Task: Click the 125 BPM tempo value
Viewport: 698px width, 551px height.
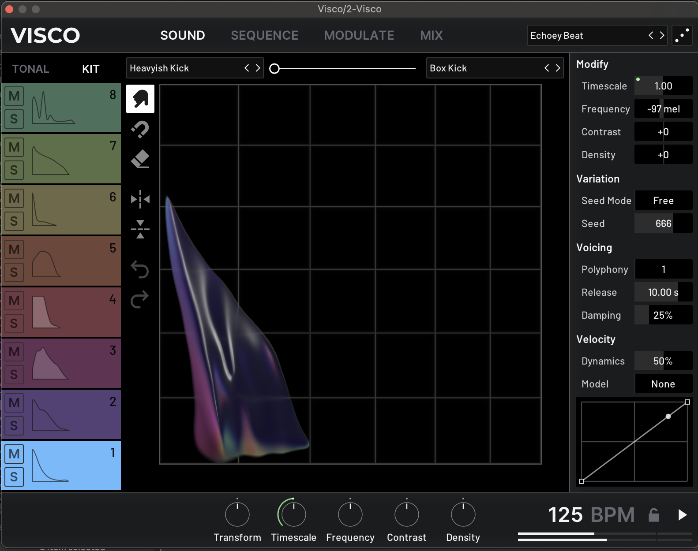Action: coord(565,514)
